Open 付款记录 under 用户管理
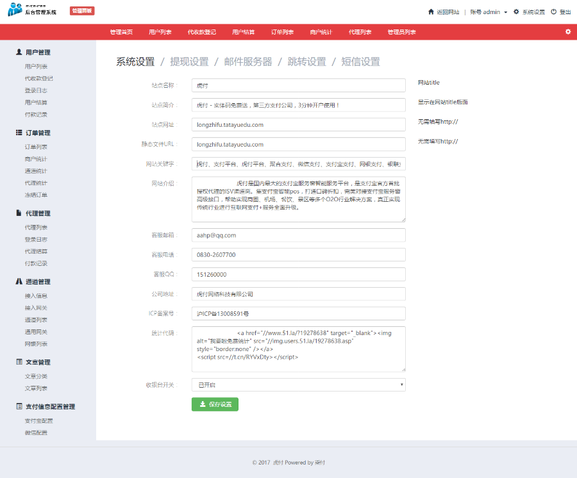 click(x=36, y=114)
